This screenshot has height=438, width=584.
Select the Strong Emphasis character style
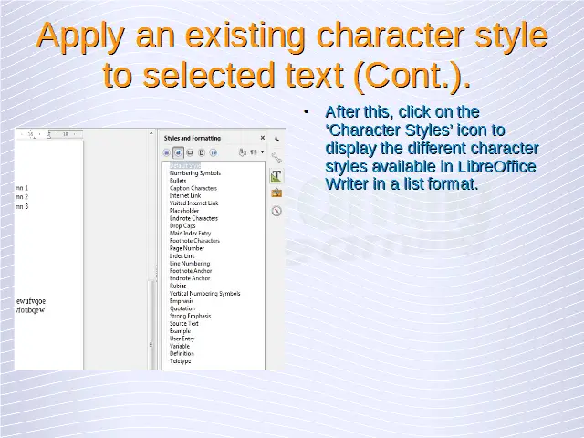pos(190,316)
